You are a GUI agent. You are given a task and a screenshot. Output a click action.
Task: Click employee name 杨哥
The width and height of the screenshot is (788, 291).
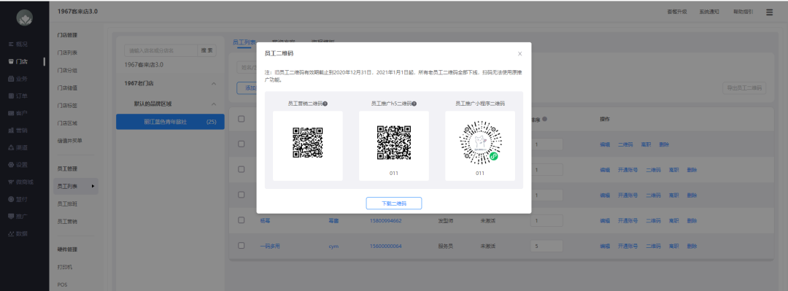pos(265,221)
